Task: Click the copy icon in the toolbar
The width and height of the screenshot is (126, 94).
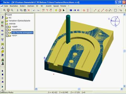Action: [21, 10]
